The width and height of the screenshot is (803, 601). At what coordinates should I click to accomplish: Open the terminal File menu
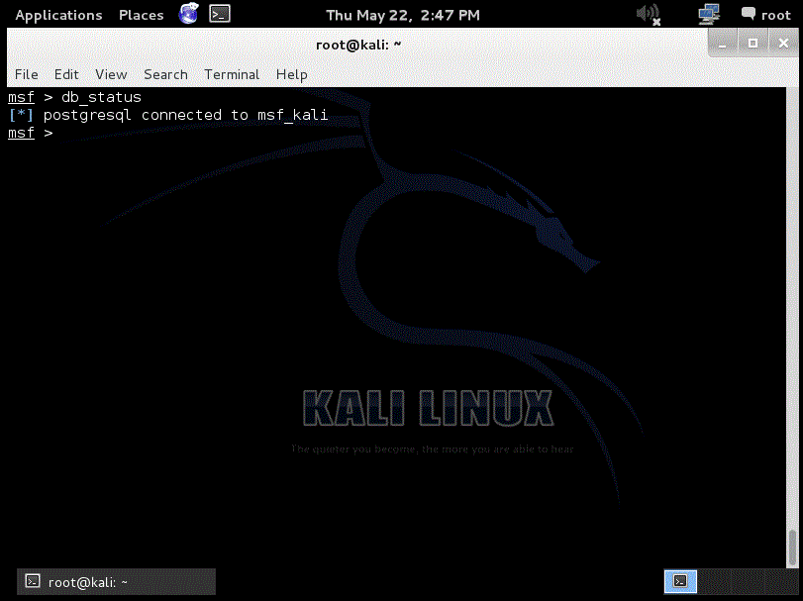point(26,74)
